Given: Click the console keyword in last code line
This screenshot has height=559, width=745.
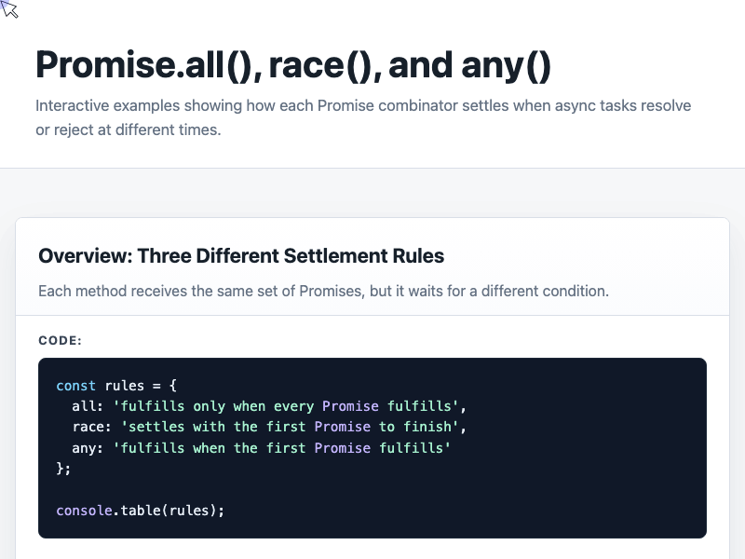Looking at the screenshot, I should coord(84,511).
